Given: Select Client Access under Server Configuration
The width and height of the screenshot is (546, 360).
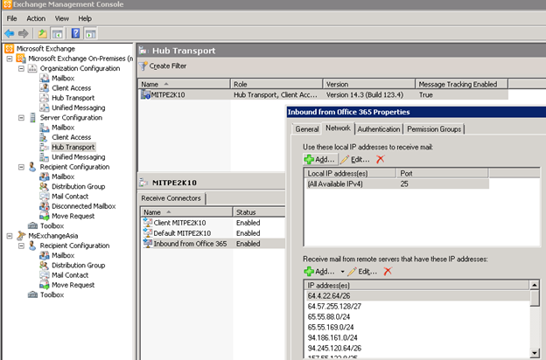Looking at the screenshot, I should click(72, 137).
